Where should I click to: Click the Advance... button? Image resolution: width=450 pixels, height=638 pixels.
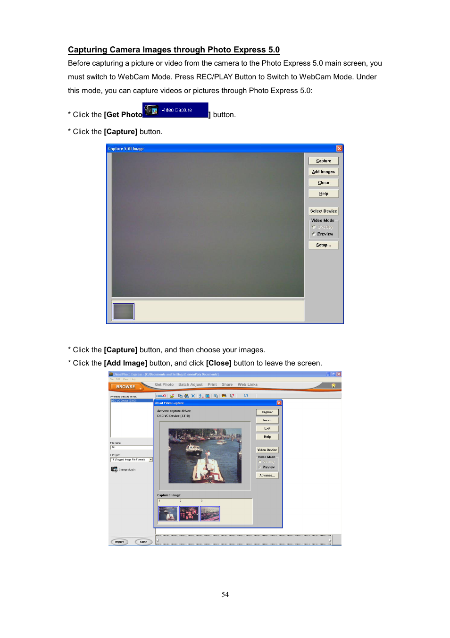click(x=267, y=476)
